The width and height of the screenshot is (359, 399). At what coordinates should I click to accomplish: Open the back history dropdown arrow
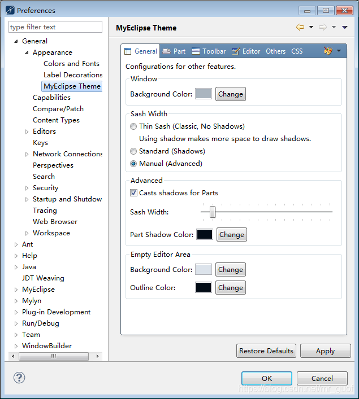click(x=311, y=27)
